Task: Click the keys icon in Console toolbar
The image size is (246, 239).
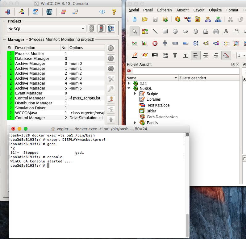Action: [22, 12]
